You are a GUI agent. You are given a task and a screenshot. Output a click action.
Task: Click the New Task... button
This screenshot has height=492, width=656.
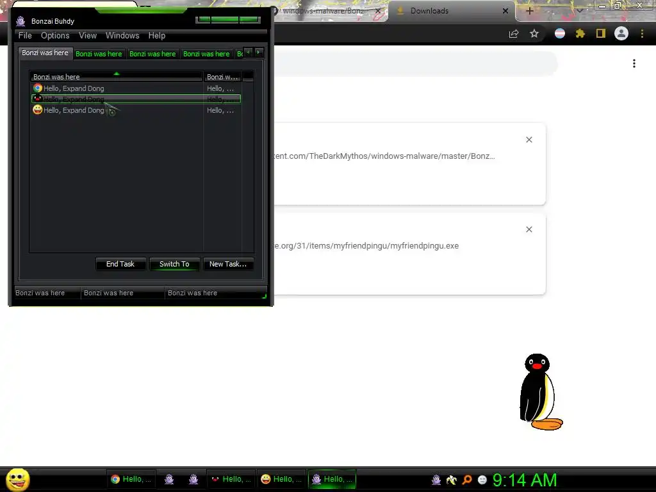[x=228, y=264]
